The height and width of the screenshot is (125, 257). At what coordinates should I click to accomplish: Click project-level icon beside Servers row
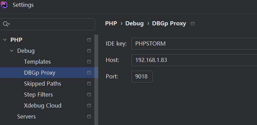coord(89,116)
